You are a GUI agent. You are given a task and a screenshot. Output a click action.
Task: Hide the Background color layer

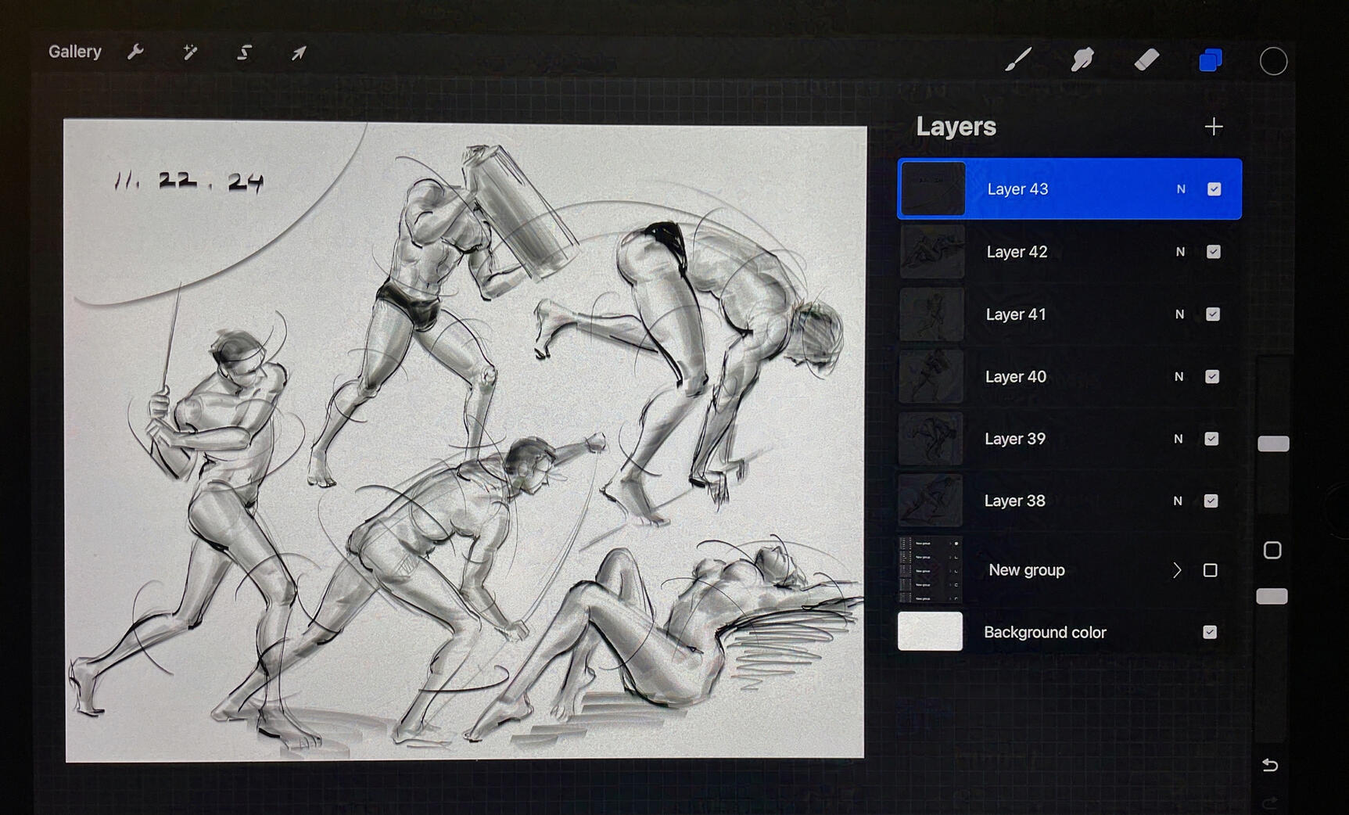(1210, 632)
